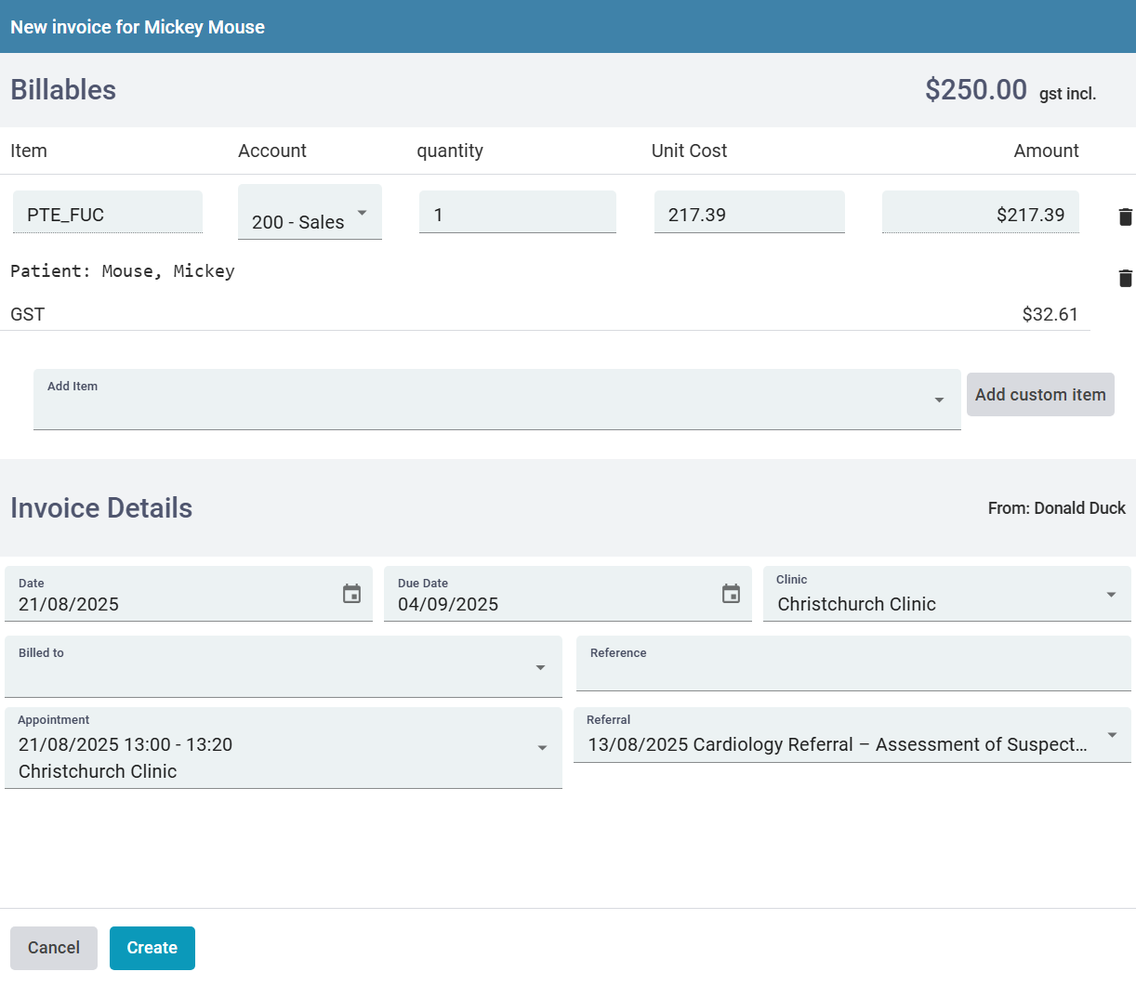Cancel the new invoice
Viewport: 1136px width, 985px height.
click(53, 948)
